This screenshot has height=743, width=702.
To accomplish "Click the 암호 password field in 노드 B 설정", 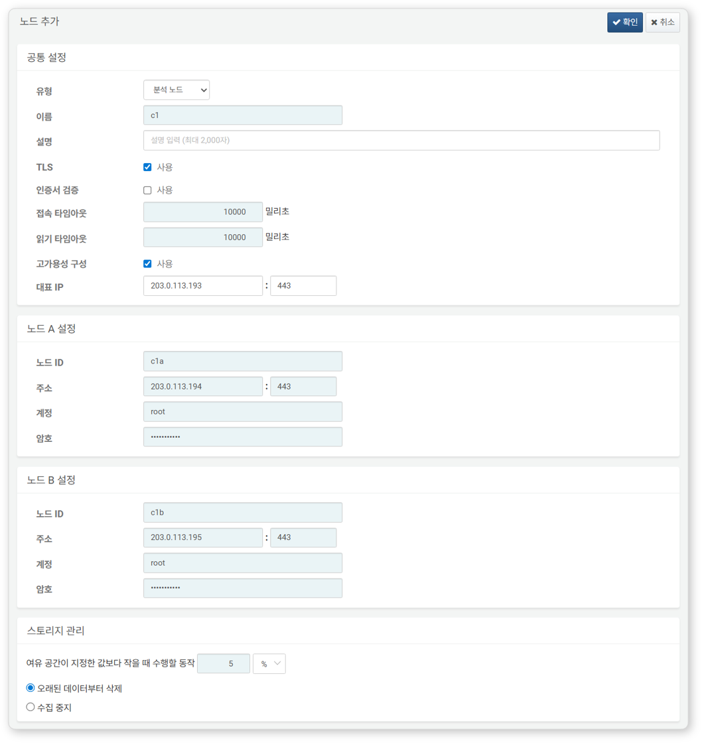I will (243, 588).
